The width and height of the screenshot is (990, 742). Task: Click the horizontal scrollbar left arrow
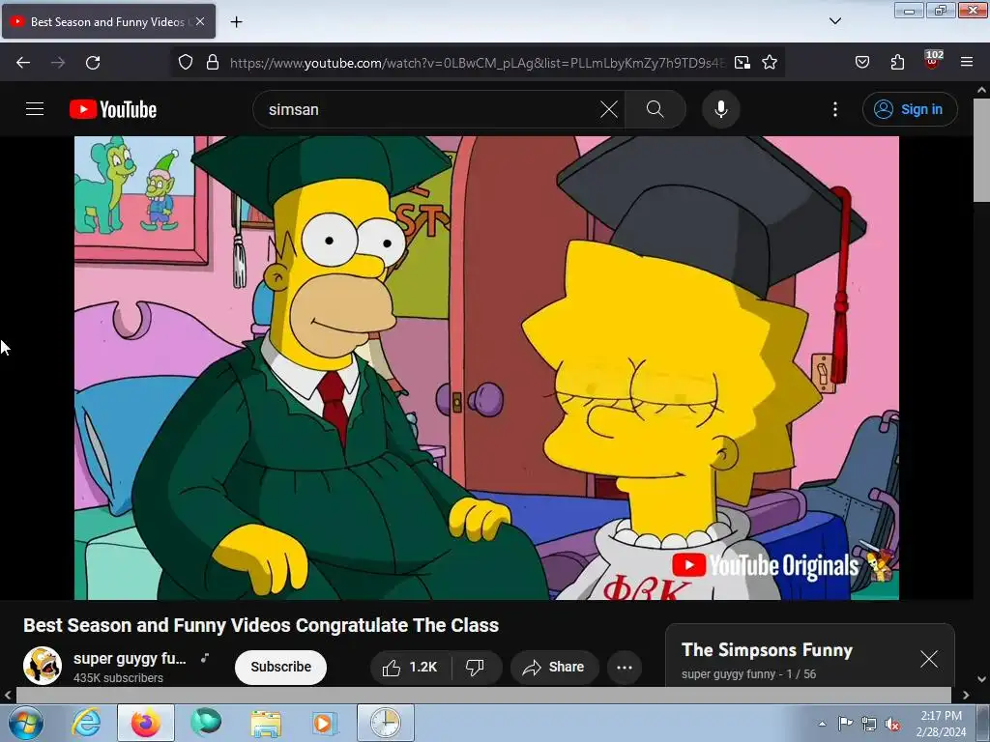(8, 696)
